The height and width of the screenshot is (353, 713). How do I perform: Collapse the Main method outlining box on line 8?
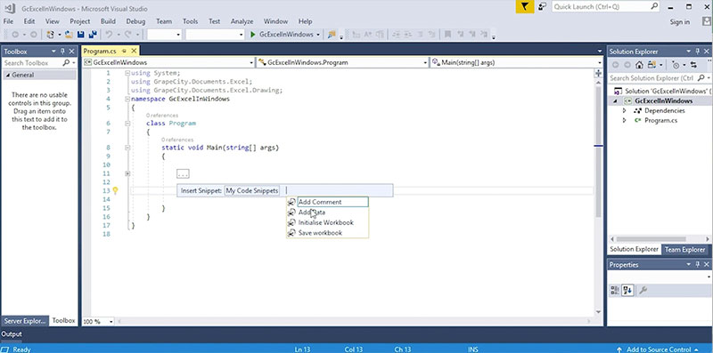tap(127, 148)
